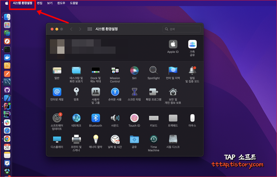Open Sharing (공유) folder icon pane
Viewport: 277px width, 177px height.
coord(134,139)
